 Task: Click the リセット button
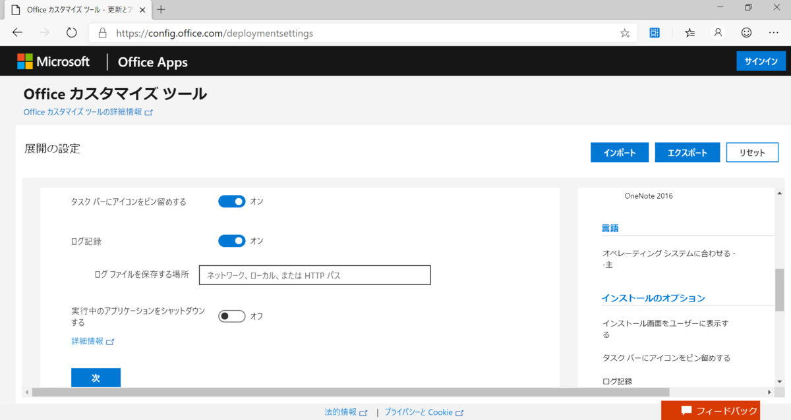752,152
